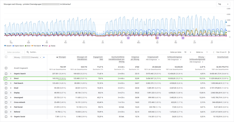
Task: Open the annotation marker near May
Action: coord(183,38)
